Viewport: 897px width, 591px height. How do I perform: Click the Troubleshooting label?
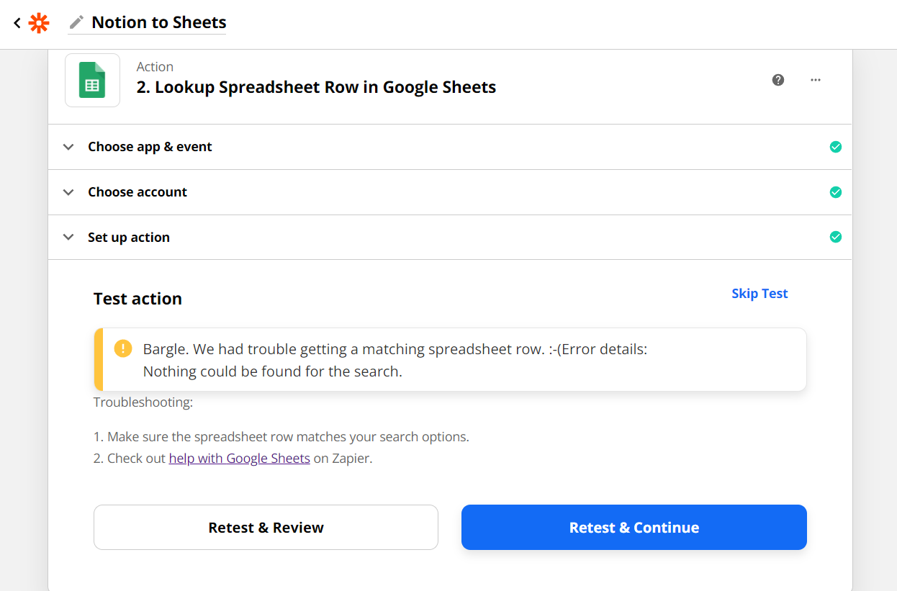[143, 402]
